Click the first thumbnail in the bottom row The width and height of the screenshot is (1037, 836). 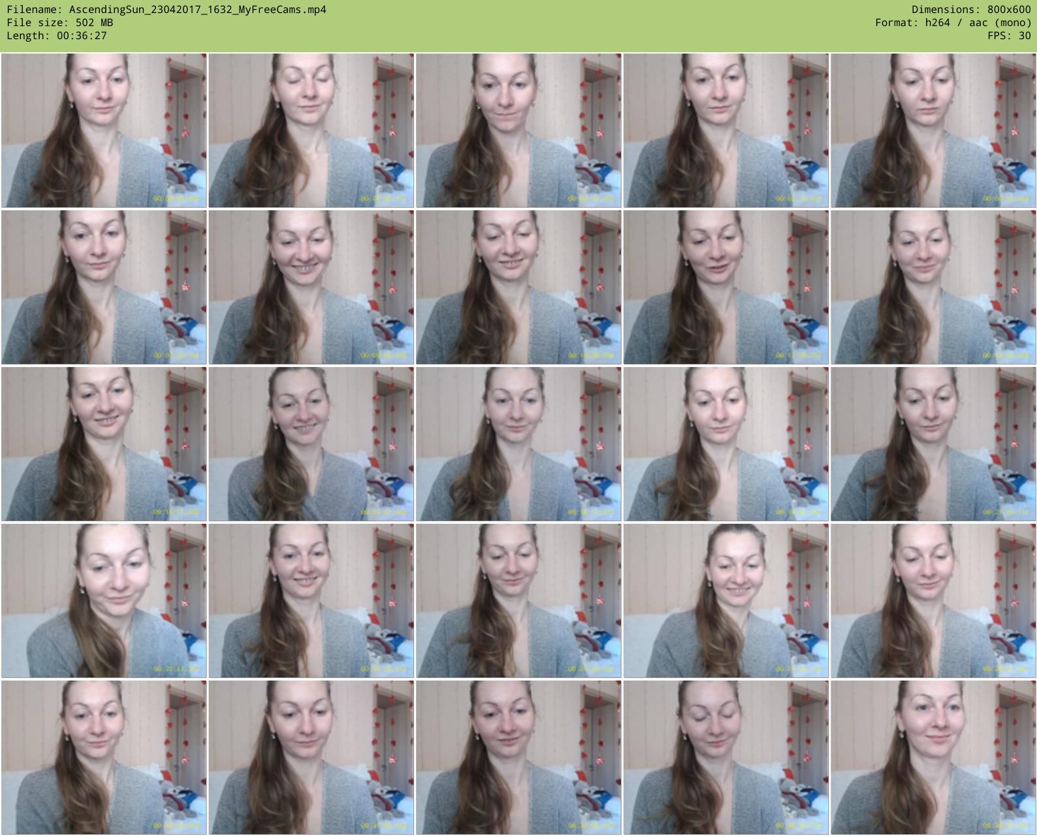pyautogui.click(x=104, y=758)
